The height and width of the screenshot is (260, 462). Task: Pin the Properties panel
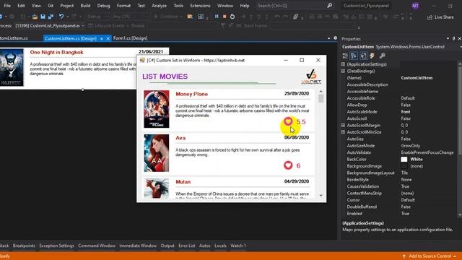454,38
